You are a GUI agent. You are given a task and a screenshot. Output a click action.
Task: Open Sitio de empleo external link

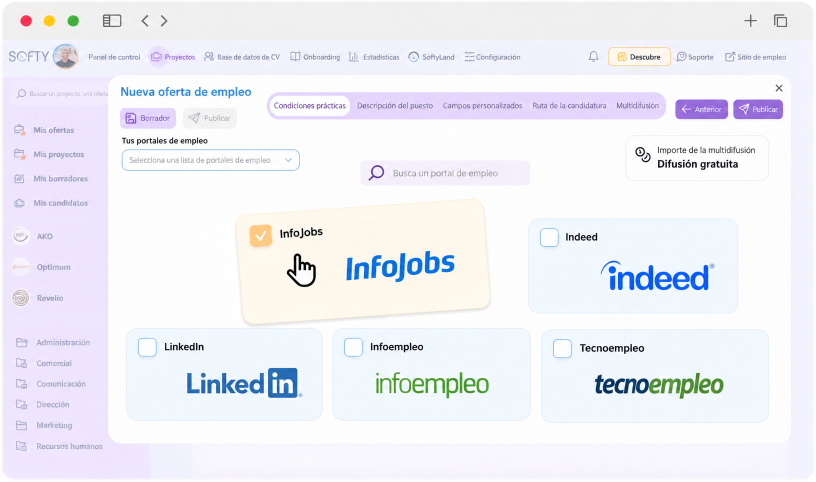point(755,57)
